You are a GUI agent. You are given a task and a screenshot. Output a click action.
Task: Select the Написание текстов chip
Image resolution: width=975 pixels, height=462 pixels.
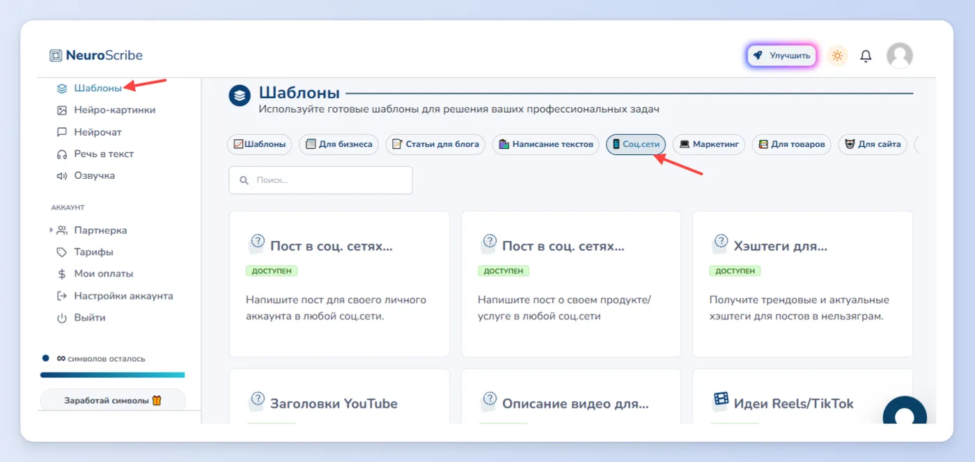click(546, 145)
